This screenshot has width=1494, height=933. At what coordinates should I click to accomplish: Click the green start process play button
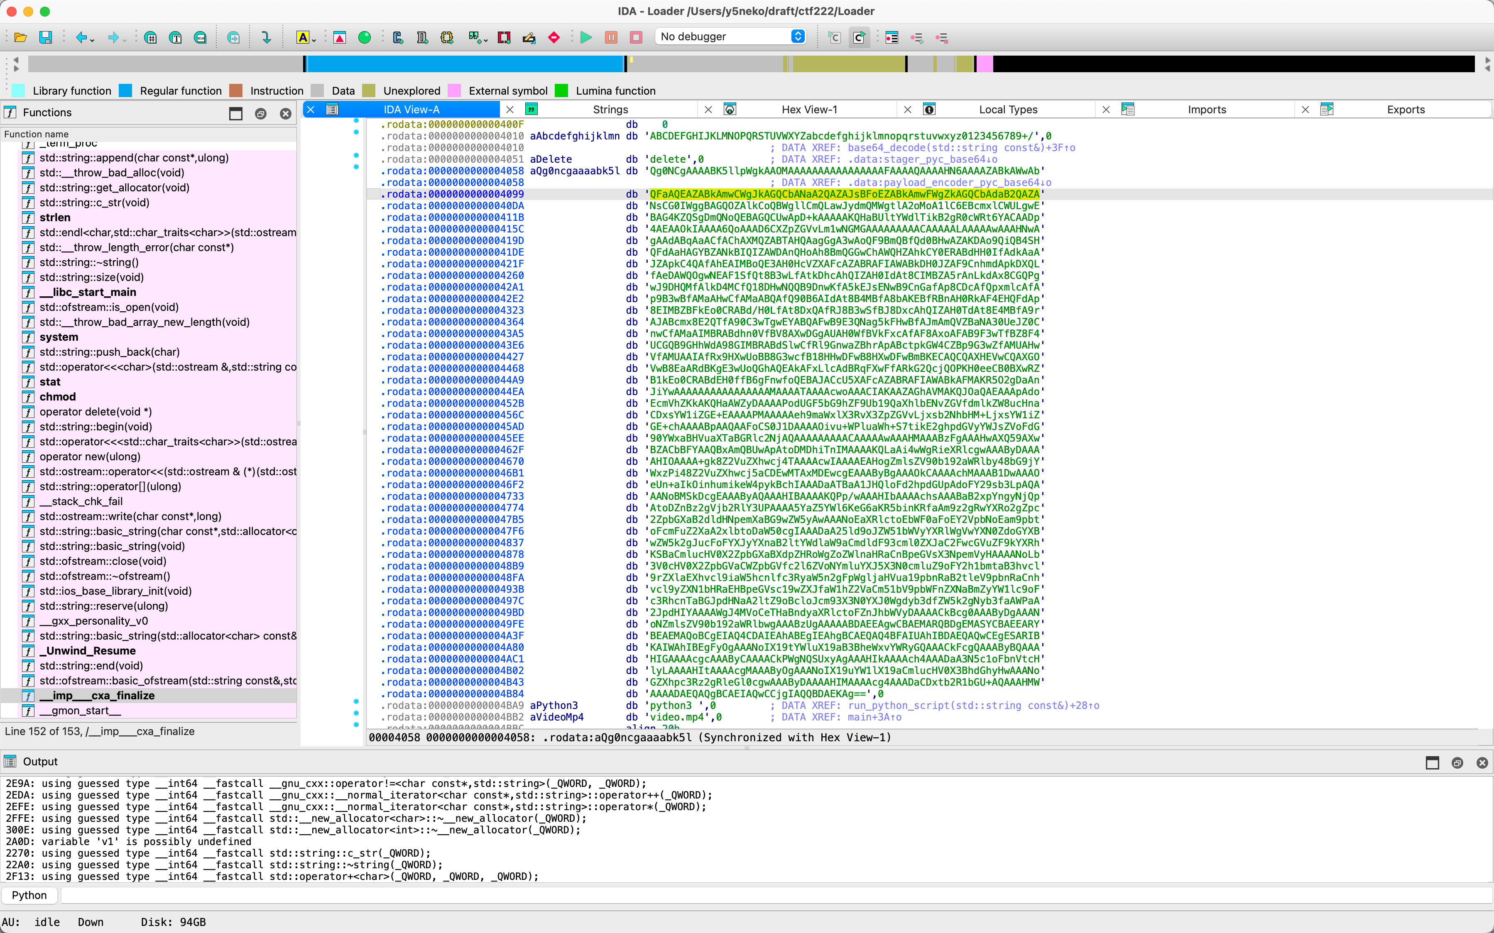(x=586, y=38)
